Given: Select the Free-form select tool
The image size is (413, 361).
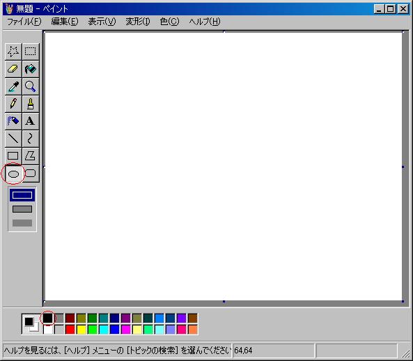Looking at the screenshot, I should 13,52.
